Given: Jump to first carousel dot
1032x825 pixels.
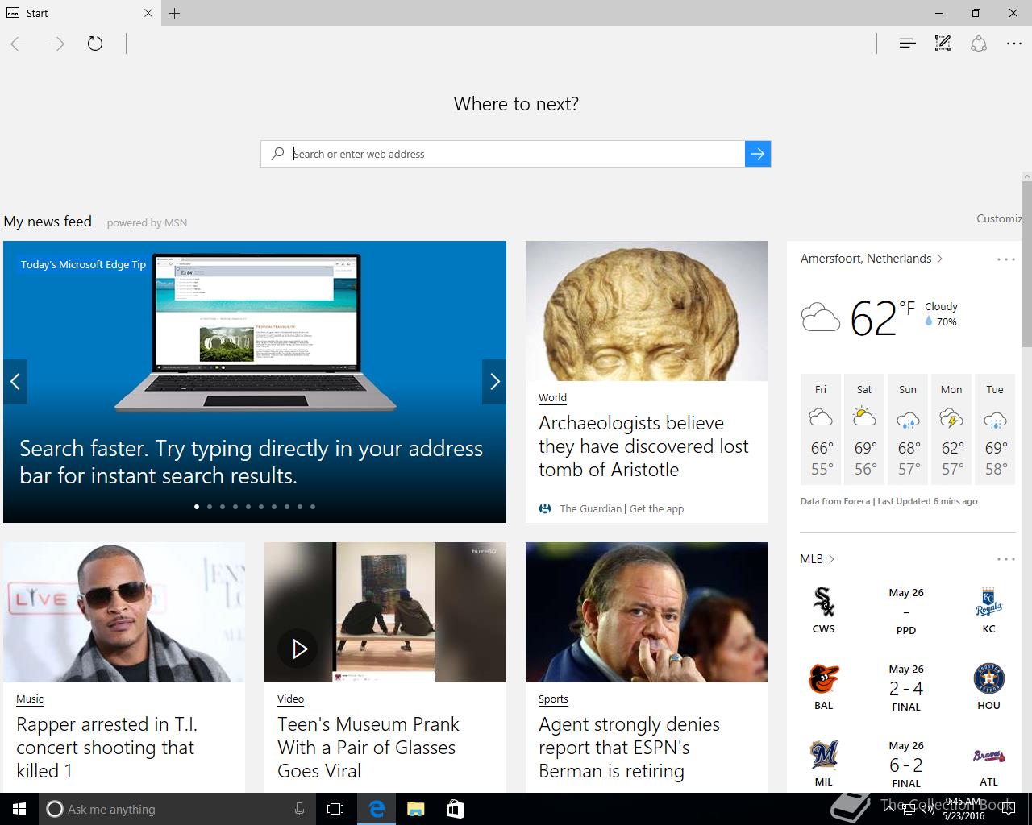Looking at the screenshot, I should coord(197,507).
